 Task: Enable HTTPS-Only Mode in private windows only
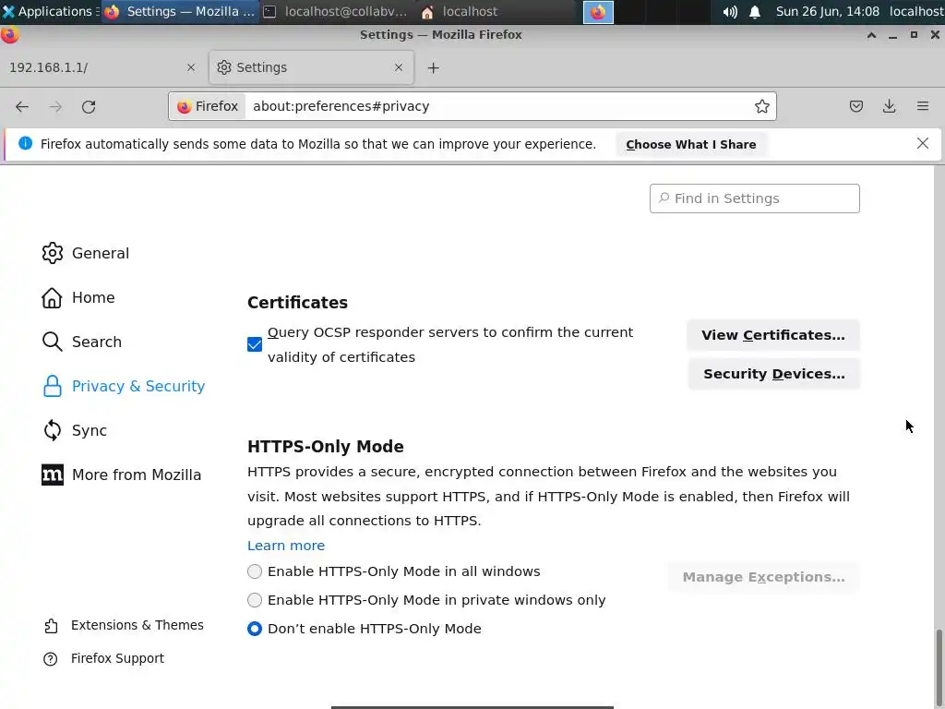coord(255,600)
